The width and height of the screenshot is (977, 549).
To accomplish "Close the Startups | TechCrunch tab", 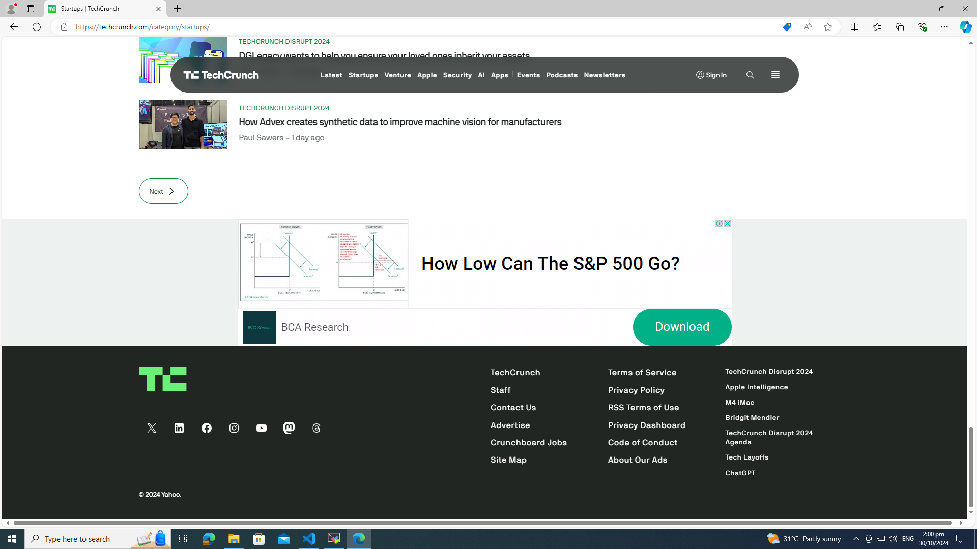I will click(x=158, y=9).
